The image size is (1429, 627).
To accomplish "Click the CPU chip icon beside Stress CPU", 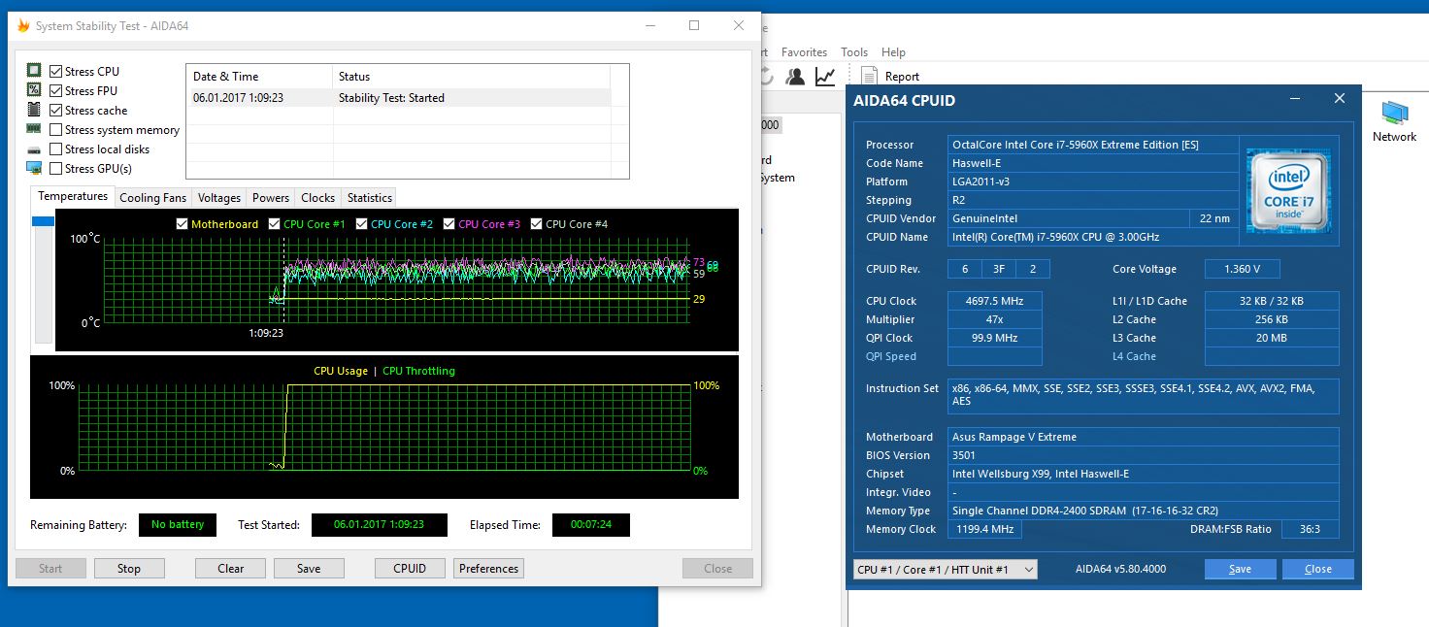I will [34, 71].
